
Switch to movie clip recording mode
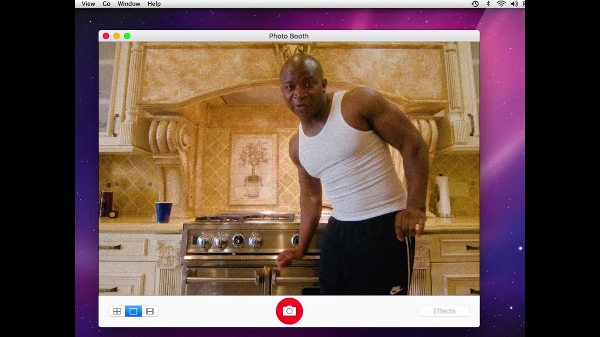(x=150, y=311)
